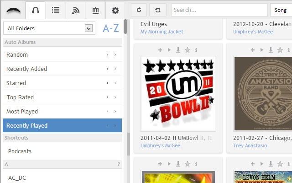
Task: Show info for yellow concert cover album
Action: [196, 164]
